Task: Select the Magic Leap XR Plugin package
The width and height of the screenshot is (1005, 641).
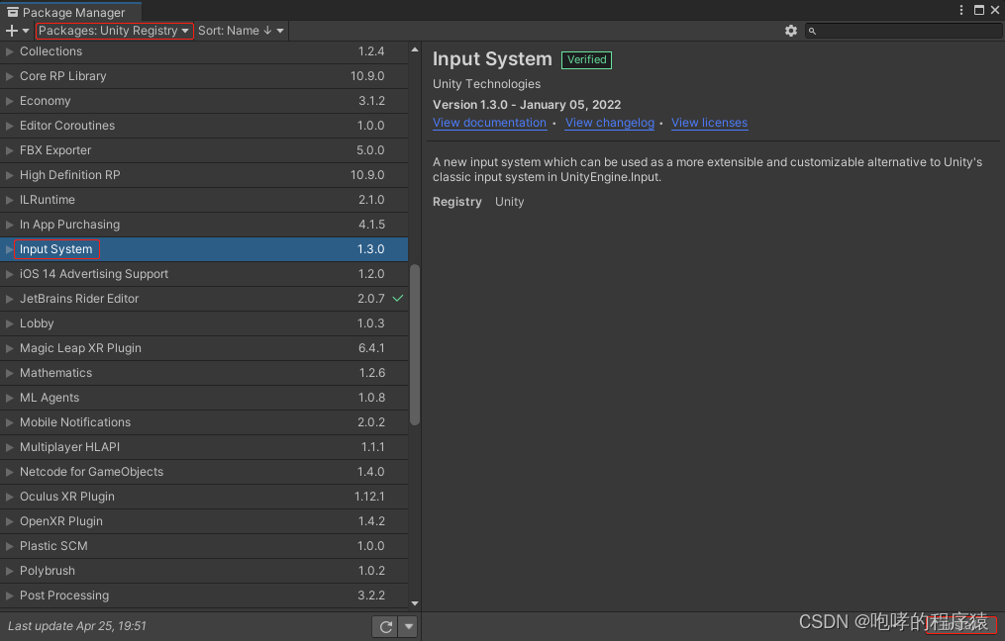Action: (204, 348)
